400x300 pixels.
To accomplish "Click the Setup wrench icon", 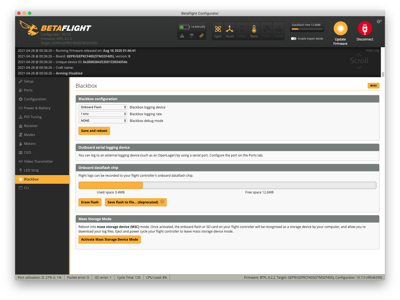I will (20, 81).
